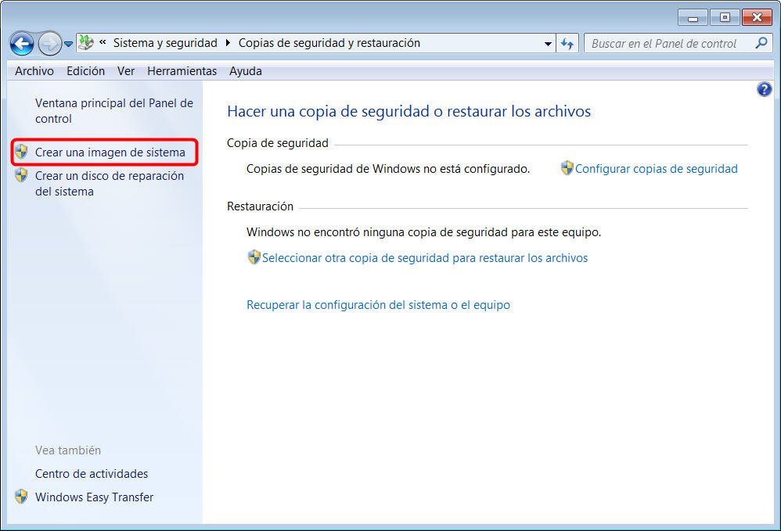781x531 pixels.
Task: Click text 'Copias de seguridad de Windows no está configurado.'
Action: (388, 169)
